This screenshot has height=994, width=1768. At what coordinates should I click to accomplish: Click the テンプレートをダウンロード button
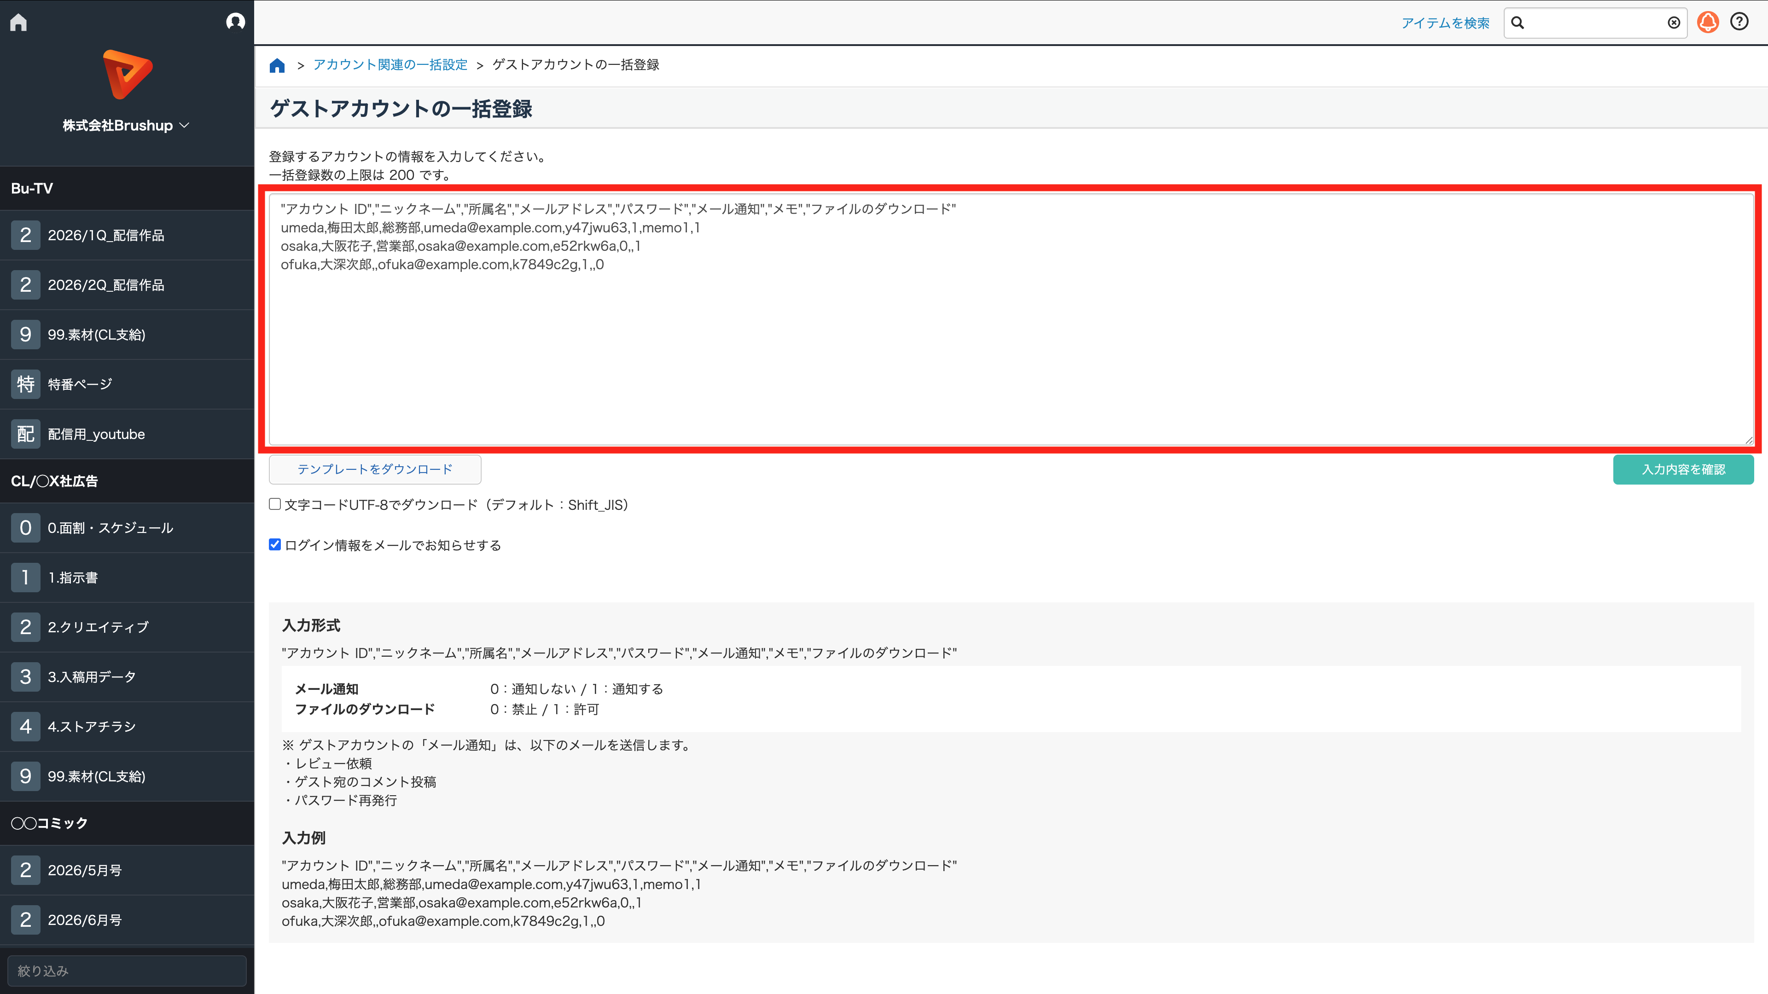pyautogui.click(x=375, y=469)
